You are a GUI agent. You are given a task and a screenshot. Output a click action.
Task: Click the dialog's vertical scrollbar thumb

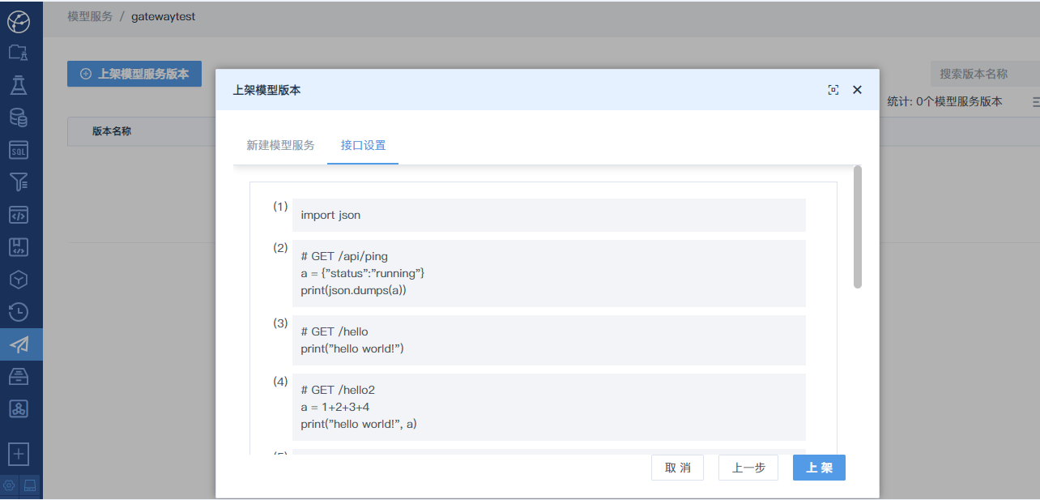pos(858,227)
